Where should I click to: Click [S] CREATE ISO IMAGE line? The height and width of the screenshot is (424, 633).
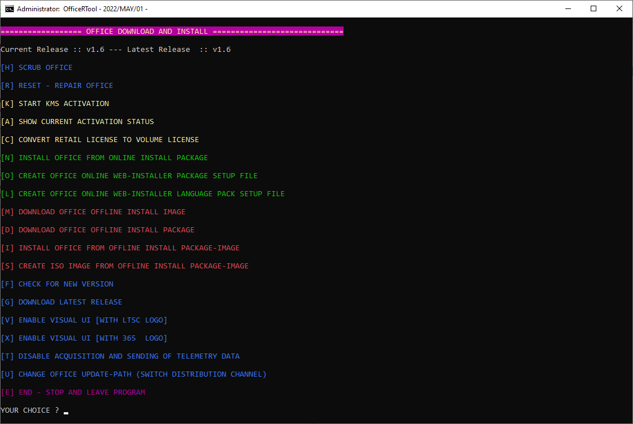[x=125, y=266]
